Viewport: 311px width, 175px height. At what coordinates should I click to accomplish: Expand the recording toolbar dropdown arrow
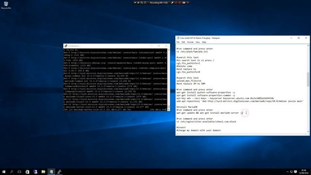(135, 3)
